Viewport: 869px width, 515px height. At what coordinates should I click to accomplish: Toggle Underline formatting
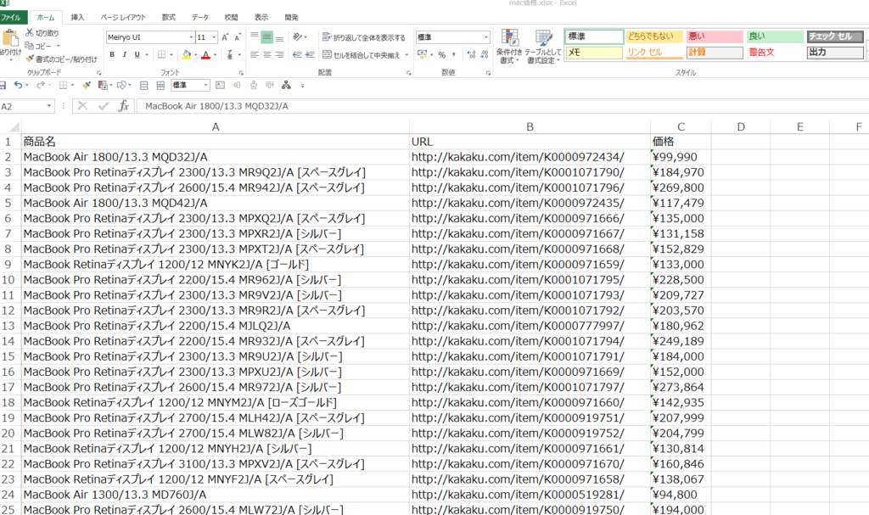pyautogui.click(x=137, y=54)
